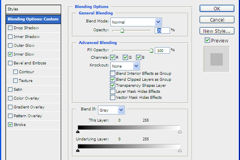
Task: Check Vector Mask Hides Effects
Action: 112,97
